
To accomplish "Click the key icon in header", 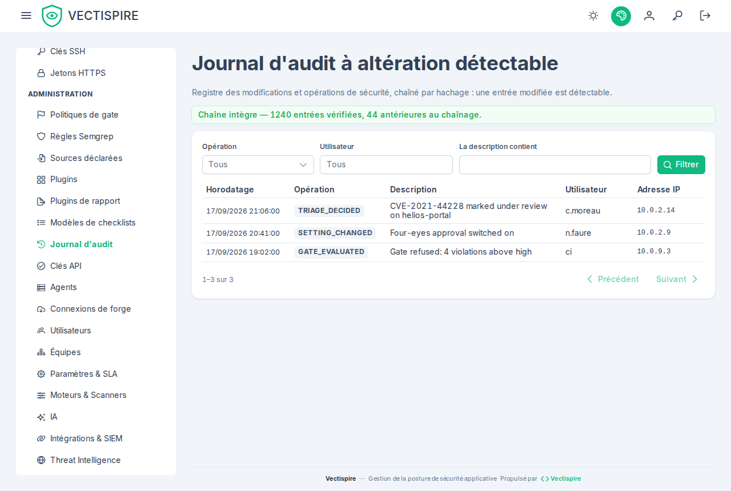I will click(677, 16).
